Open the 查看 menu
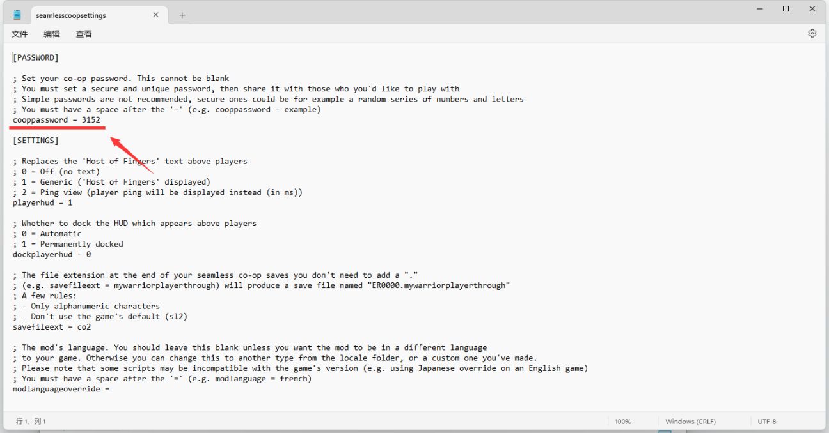Screen dimensions: 829x433 point(84,34)
